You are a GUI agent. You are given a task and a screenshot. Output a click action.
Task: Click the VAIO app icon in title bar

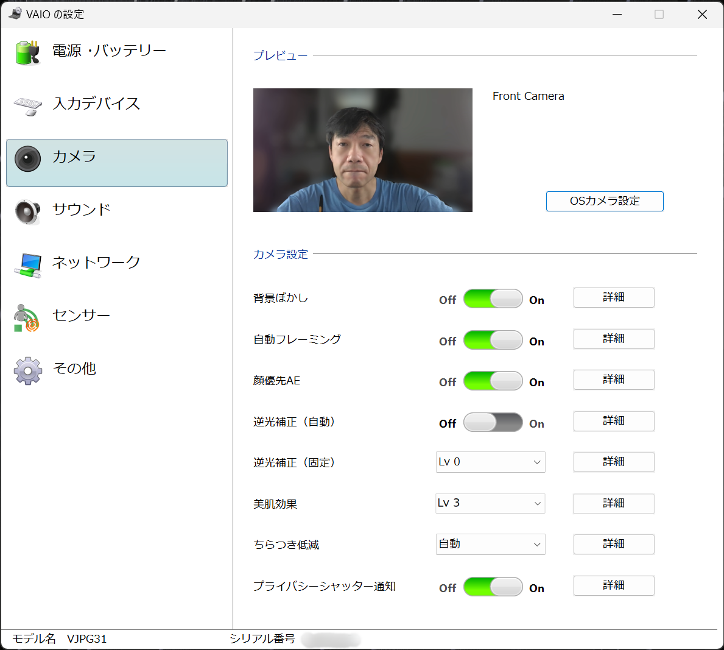click(x=15, y=13)
